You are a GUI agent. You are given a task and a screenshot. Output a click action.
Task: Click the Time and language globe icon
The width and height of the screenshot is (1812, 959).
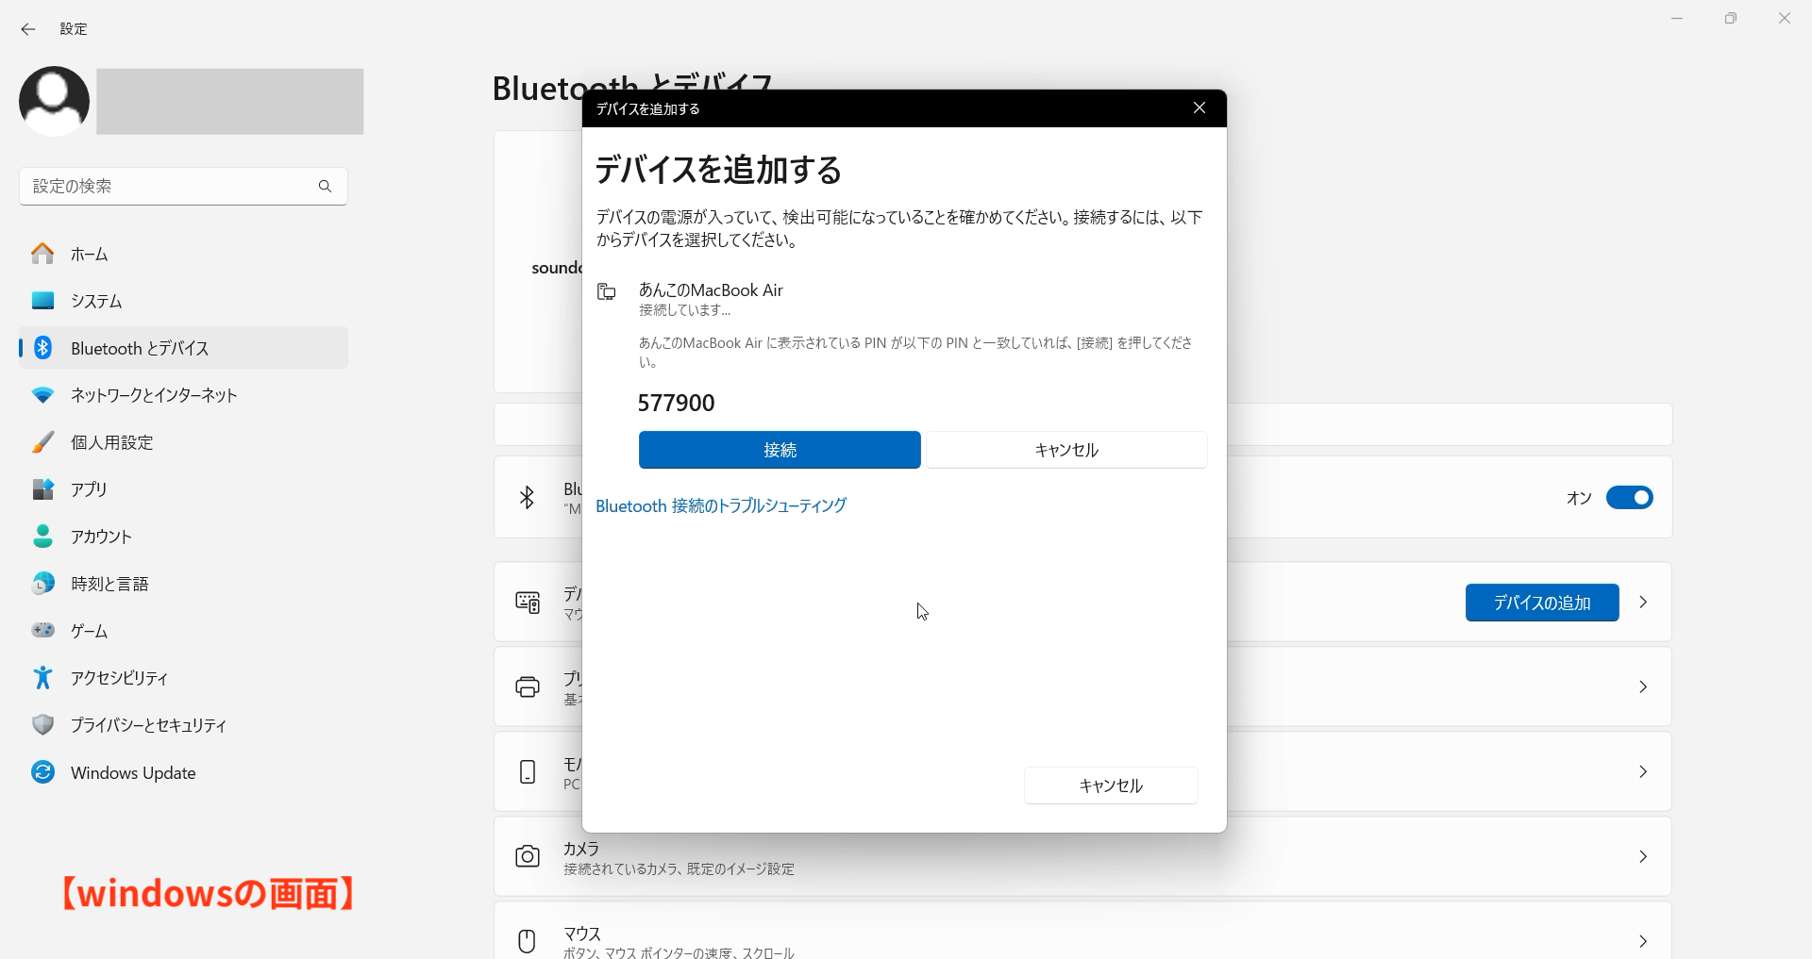pos(42,584)
